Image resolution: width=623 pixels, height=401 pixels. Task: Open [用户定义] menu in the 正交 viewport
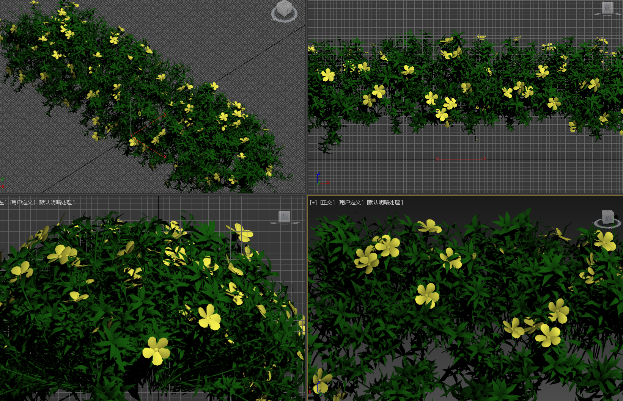point(351,202)
